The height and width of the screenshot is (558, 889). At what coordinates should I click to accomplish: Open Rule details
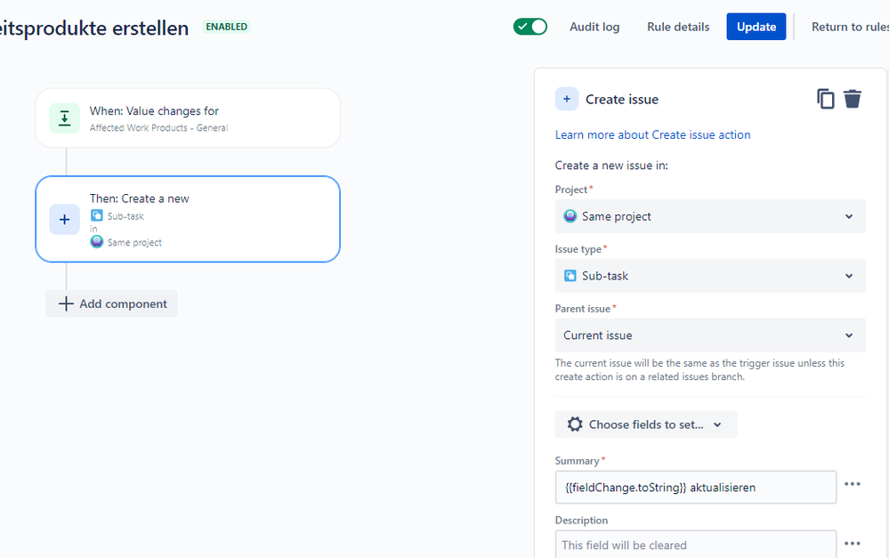point(678,27)
